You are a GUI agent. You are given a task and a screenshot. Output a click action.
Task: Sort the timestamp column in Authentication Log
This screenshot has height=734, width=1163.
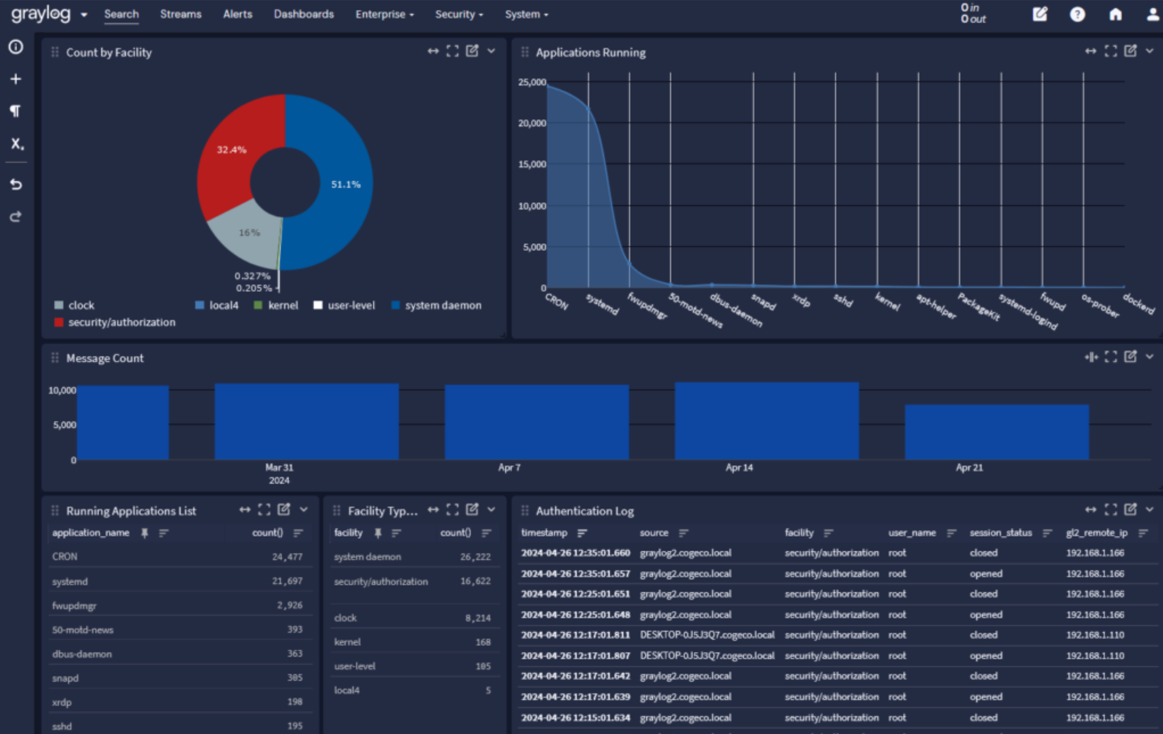coord(581,533)
